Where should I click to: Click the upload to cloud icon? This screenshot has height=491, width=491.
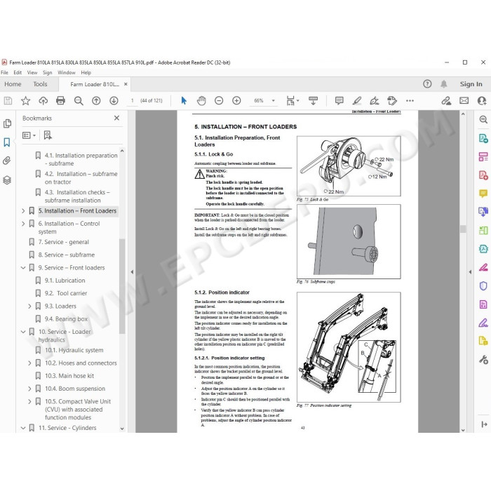click(x=43, y=100)
